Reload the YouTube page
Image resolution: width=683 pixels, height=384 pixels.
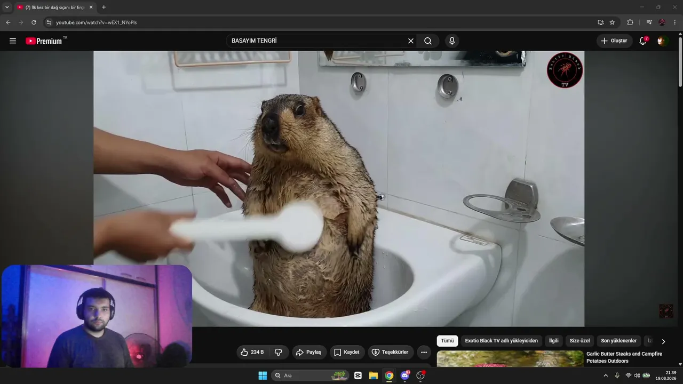[34, 22]
